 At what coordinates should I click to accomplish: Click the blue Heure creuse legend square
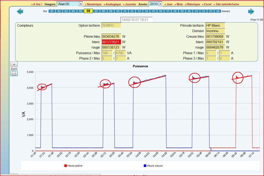pos(145,165)
